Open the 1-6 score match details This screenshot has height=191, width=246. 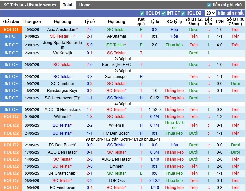89,110
